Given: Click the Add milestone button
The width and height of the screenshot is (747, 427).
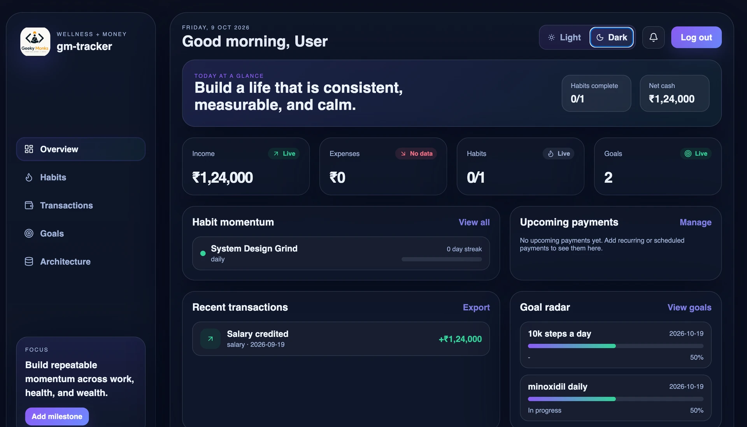Looking at the screenshot, I should click(x=57, y=416).
